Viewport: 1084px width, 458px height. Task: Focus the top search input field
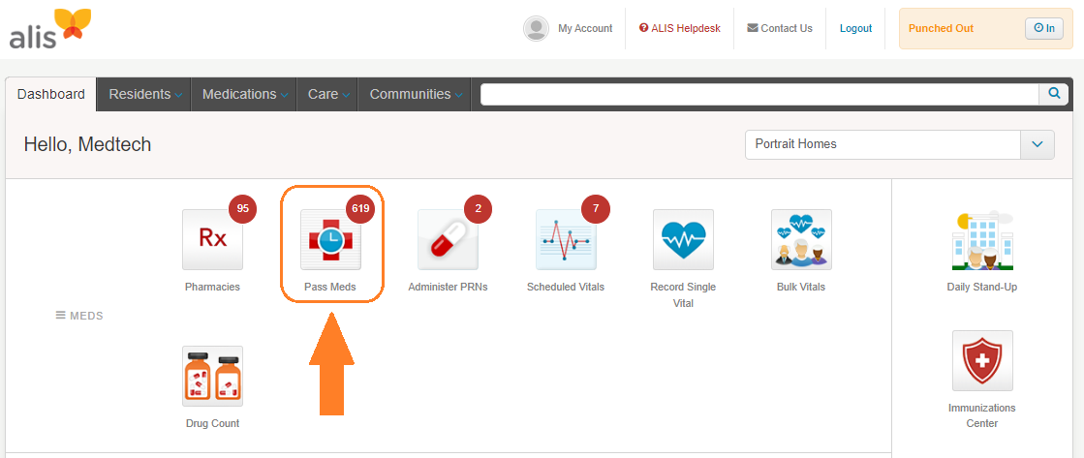pyautogui.click(x=759, y=94)
